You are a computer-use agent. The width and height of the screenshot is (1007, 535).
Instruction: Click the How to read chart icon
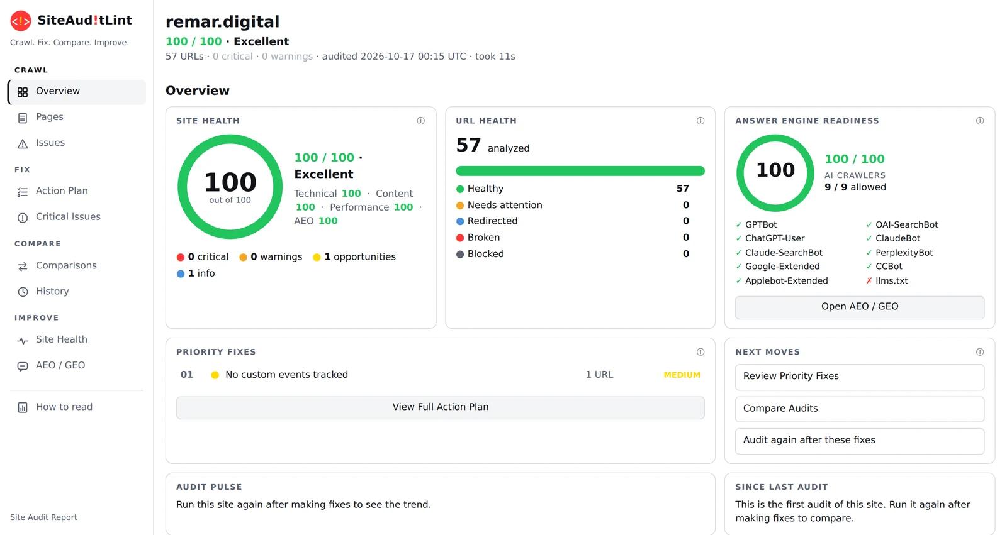(23, 407)
